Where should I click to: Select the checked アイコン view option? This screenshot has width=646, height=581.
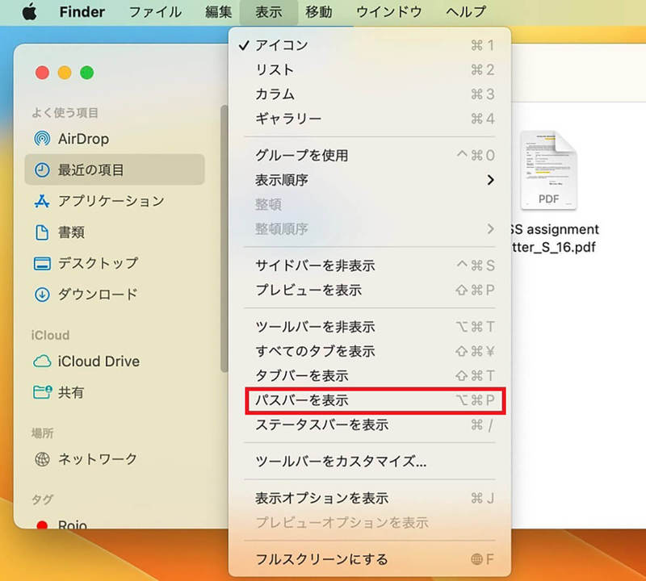370,45
